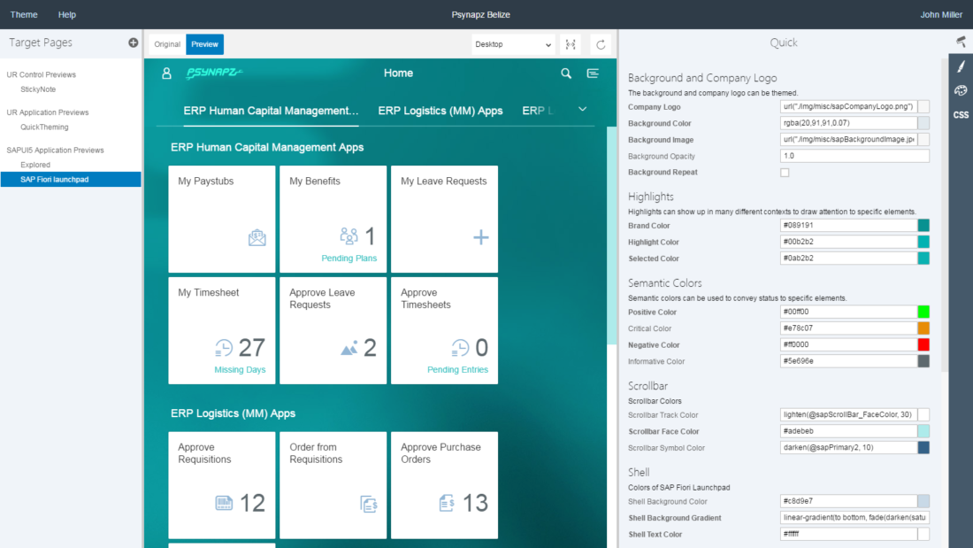This screenshot has width=973, height=548.
Task: Edit Scrollbar Track Color field
Action: 848,414
